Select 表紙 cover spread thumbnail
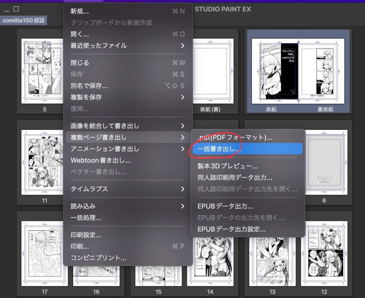Viewport: 365px width, 298px height. click(298, 71)
